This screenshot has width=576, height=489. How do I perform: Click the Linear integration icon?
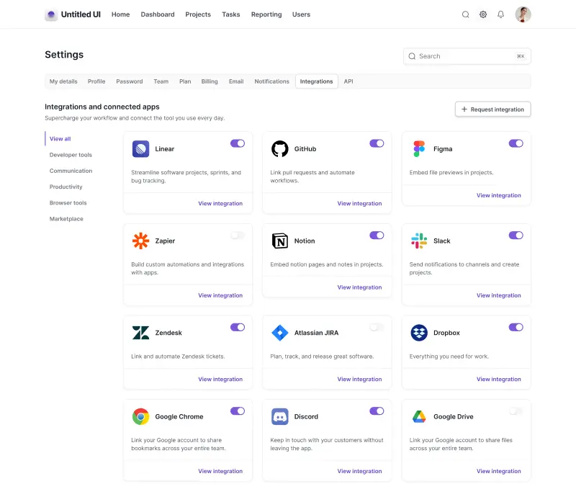140,149
